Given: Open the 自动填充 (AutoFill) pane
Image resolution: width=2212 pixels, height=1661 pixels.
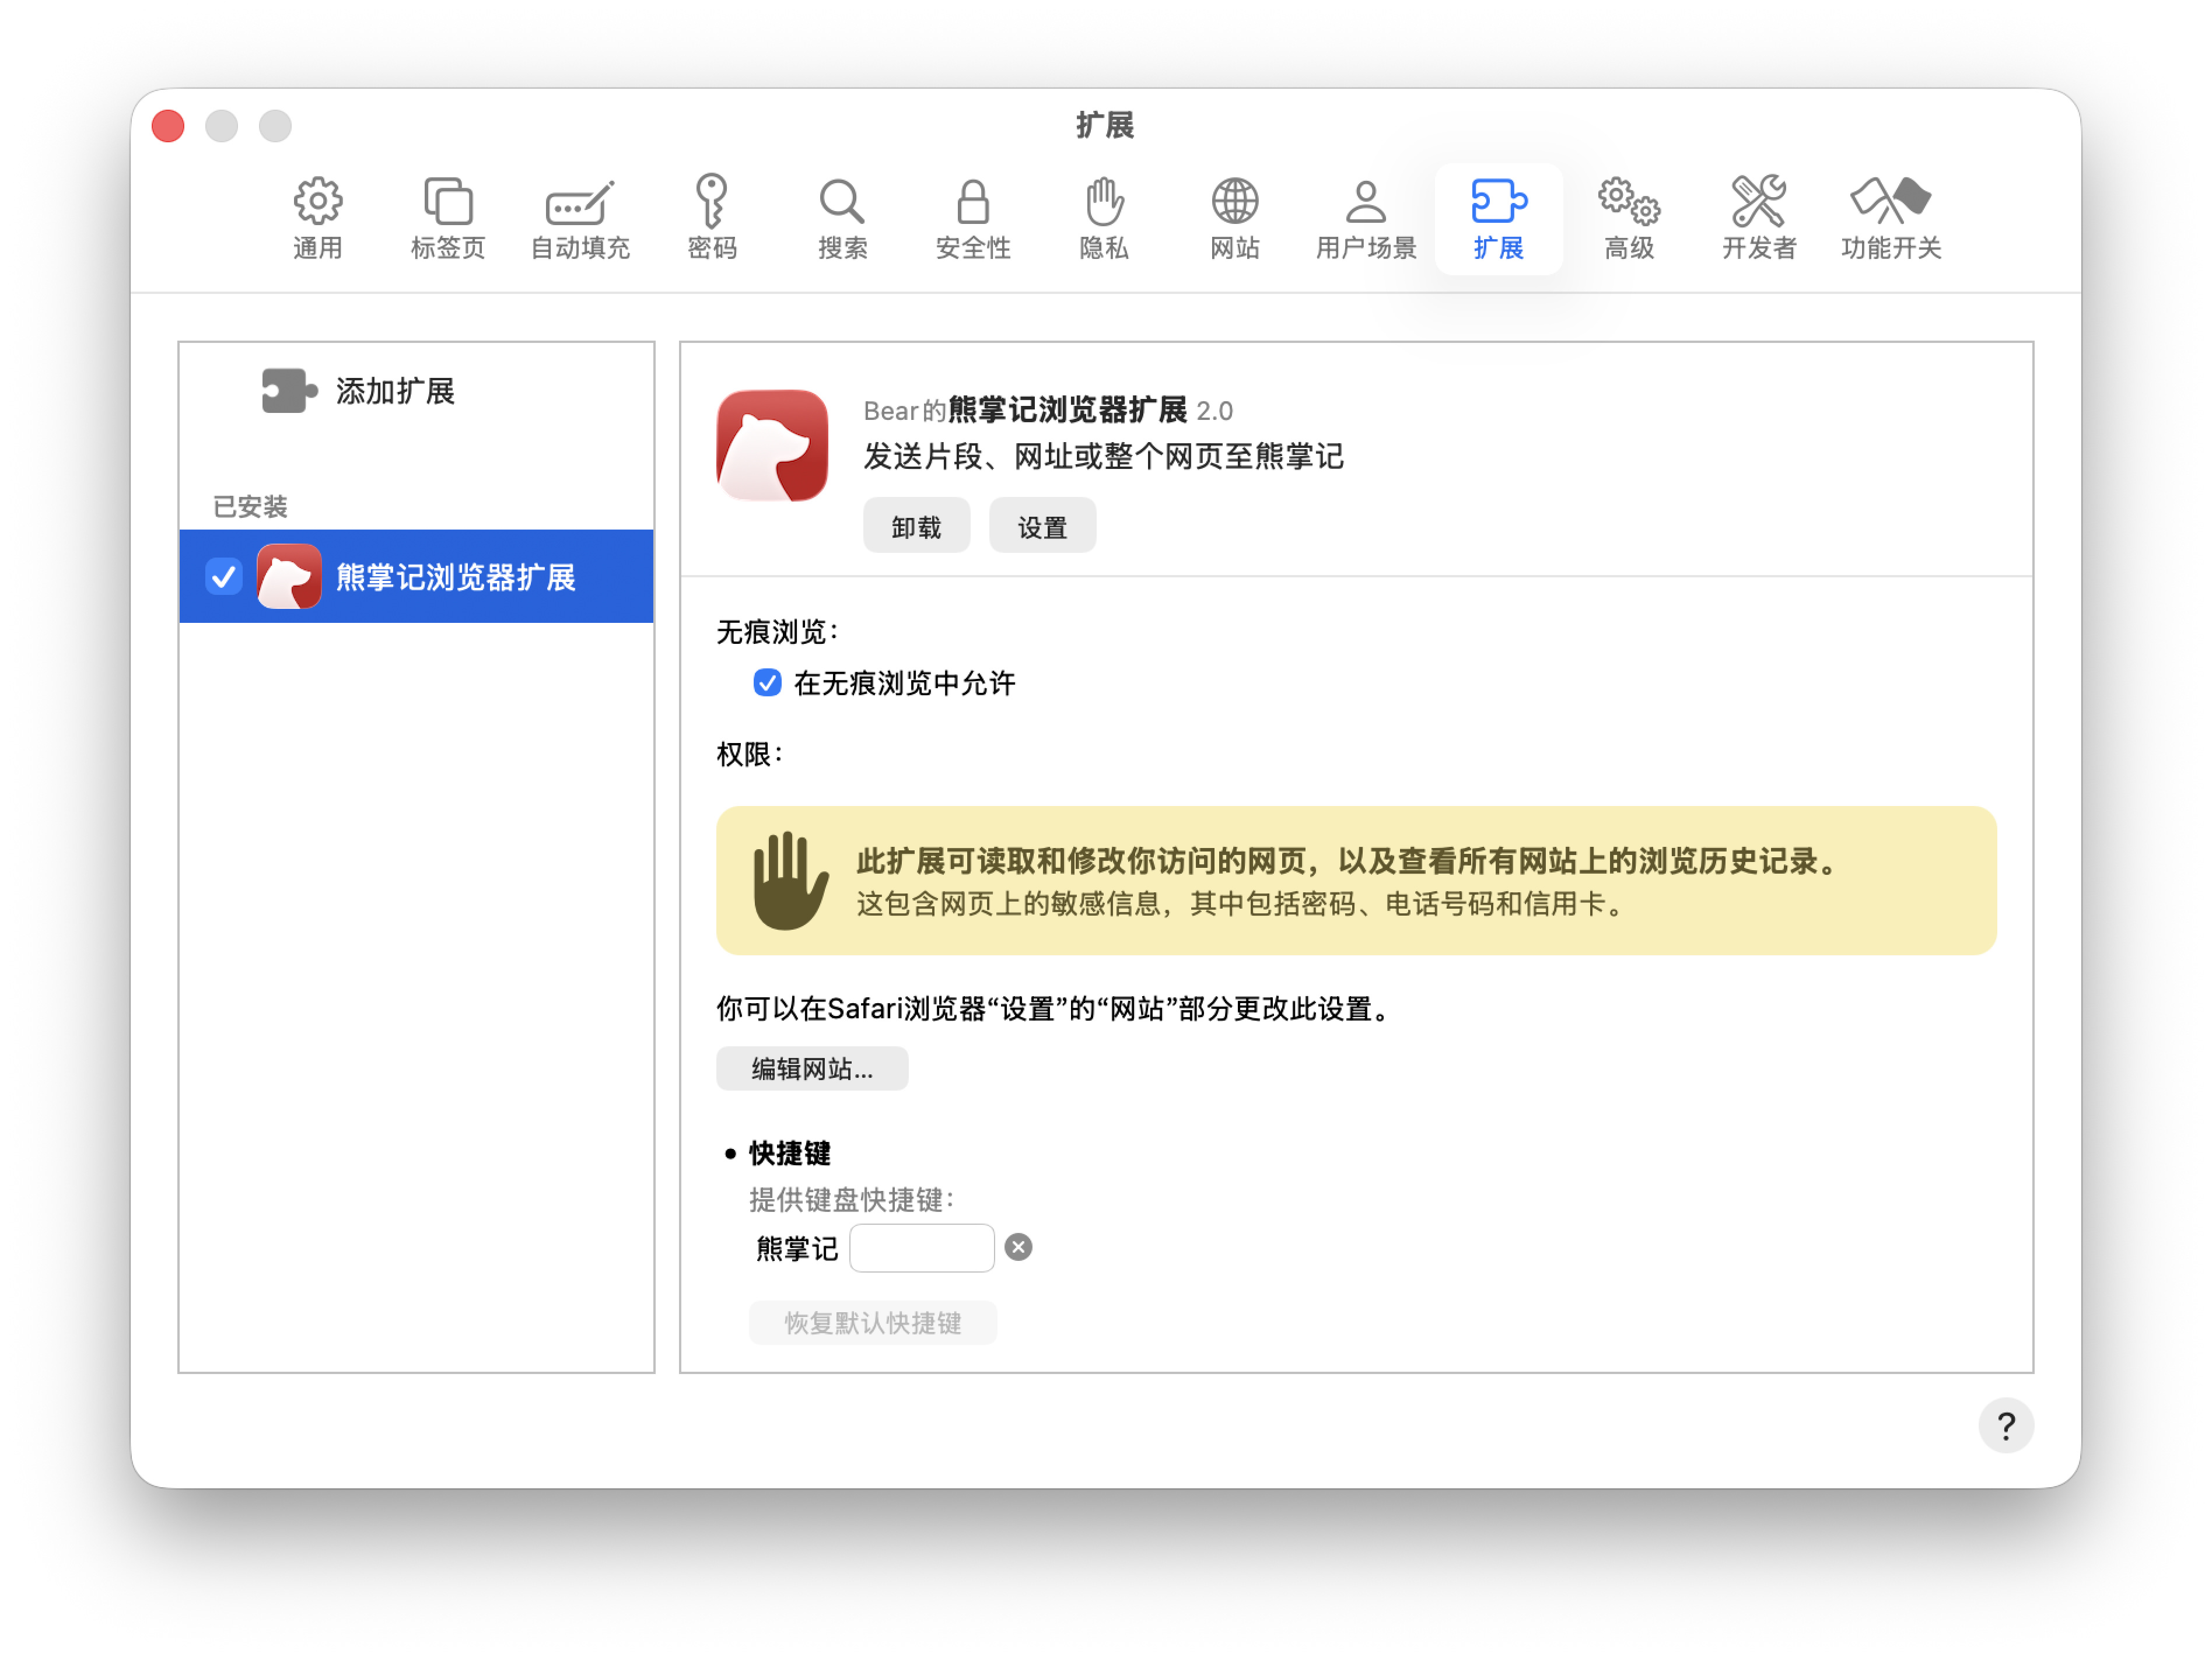Looking at the screenshot, I should pyautogui.click(x=579, y=218).
